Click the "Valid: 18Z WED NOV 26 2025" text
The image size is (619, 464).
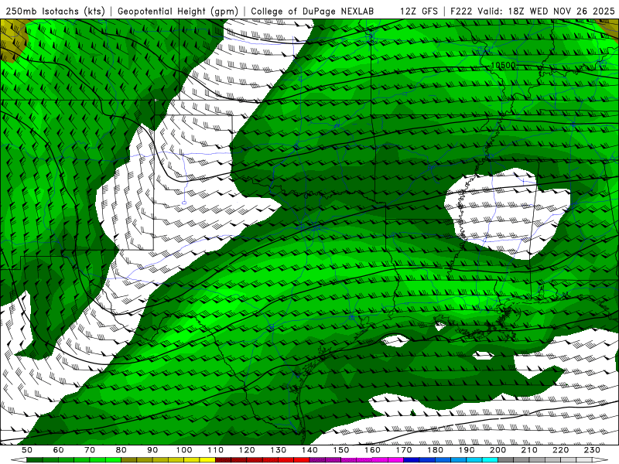point(546,12)
